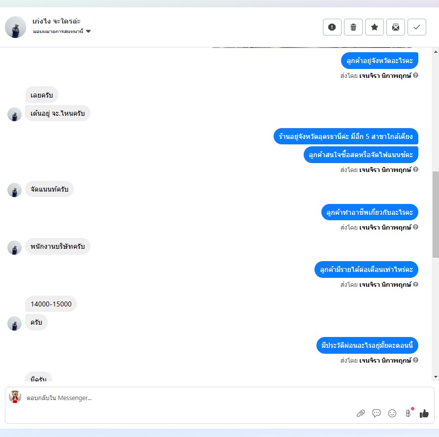Send a thumbs-up like

coord(424,413)
